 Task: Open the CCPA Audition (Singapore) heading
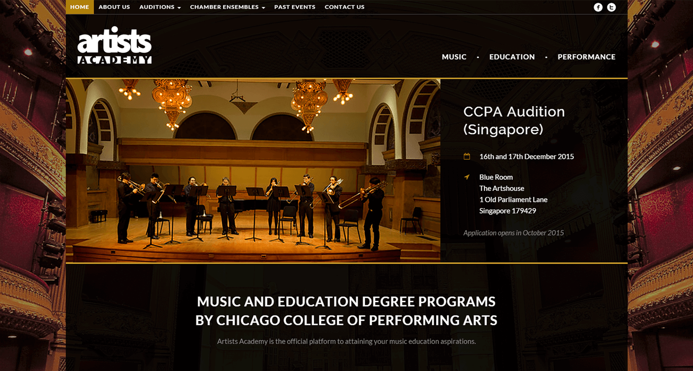click(x=514, y=120)
